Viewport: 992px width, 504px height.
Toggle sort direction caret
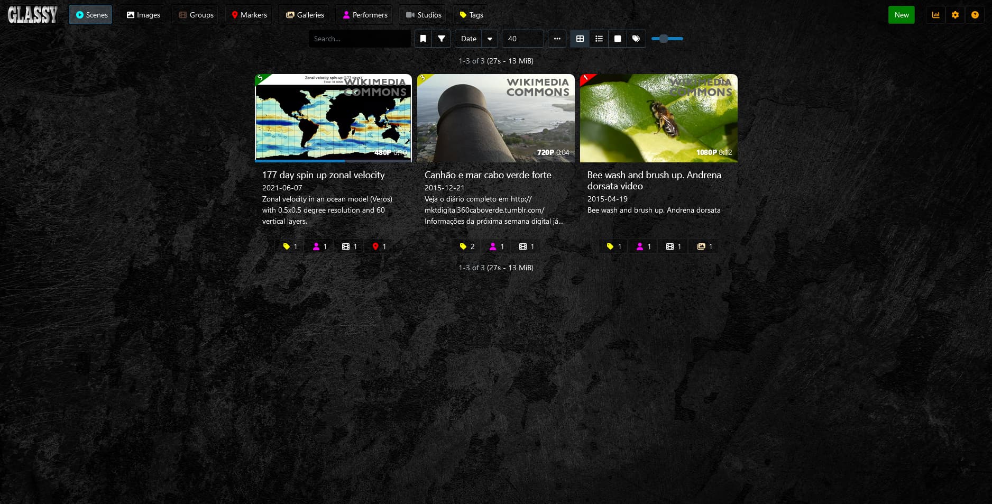[x=490, y=39]
